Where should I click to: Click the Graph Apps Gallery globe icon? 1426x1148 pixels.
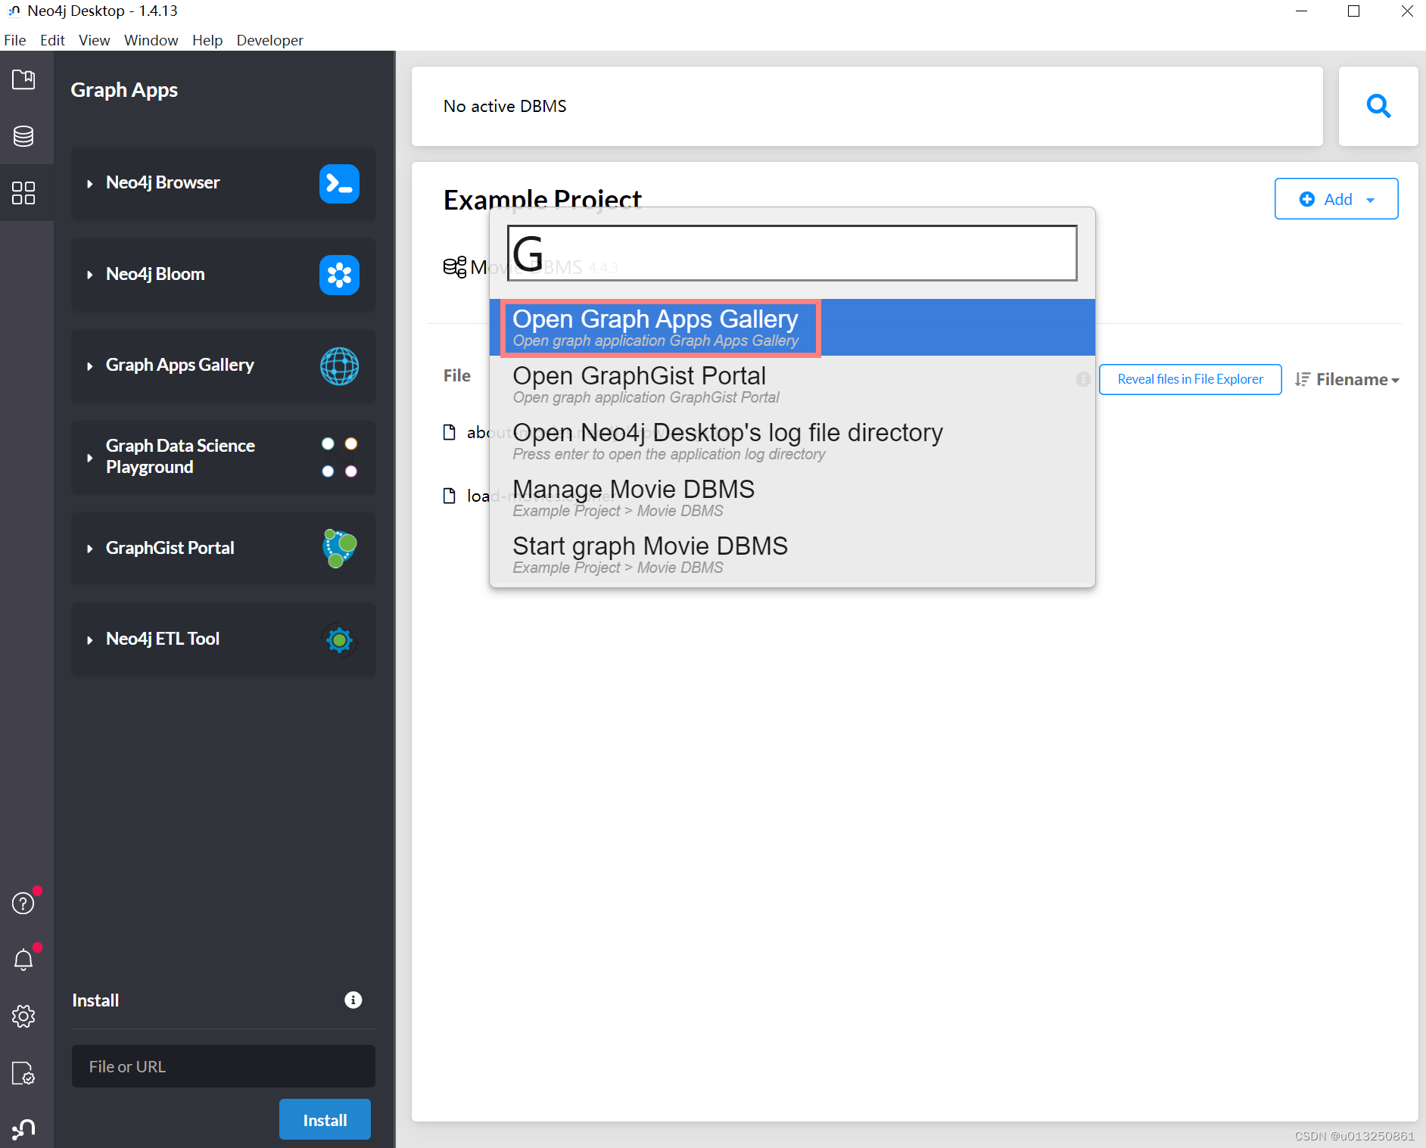tap(339, 366)
